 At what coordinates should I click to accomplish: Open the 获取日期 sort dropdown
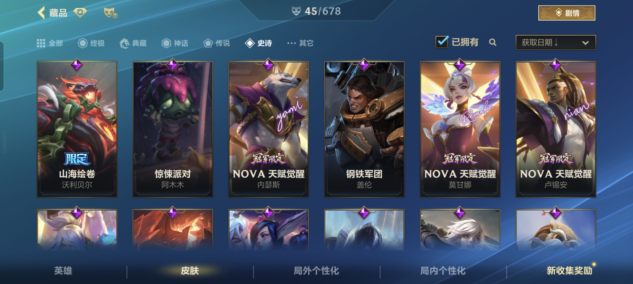(x=556, y=42)
